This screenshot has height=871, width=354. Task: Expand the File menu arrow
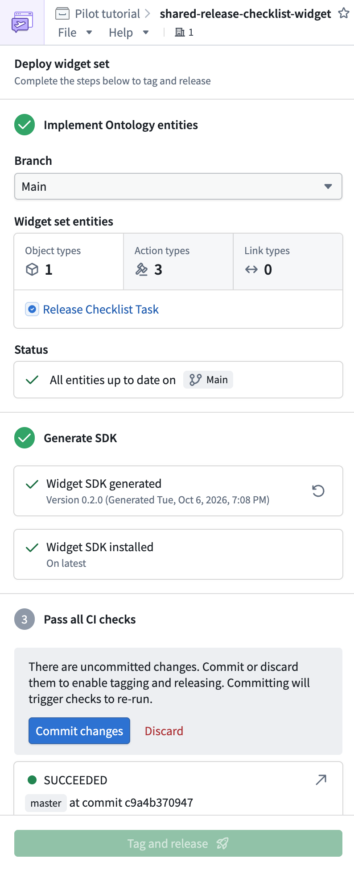point(89,32)
